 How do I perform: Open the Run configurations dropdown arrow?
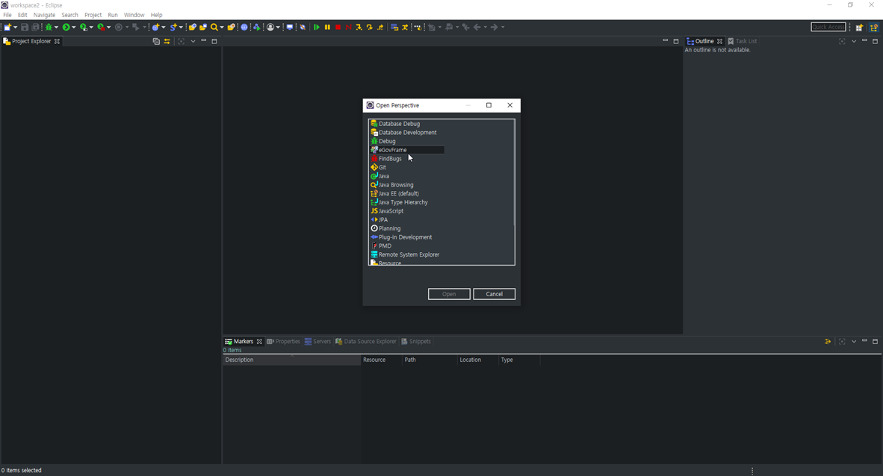point(74,27)
